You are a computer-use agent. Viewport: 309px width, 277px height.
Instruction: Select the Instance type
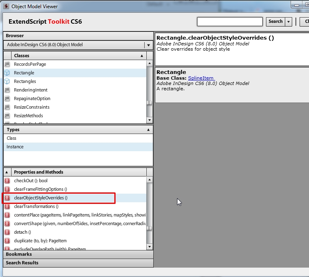click(x=78, y=147)
